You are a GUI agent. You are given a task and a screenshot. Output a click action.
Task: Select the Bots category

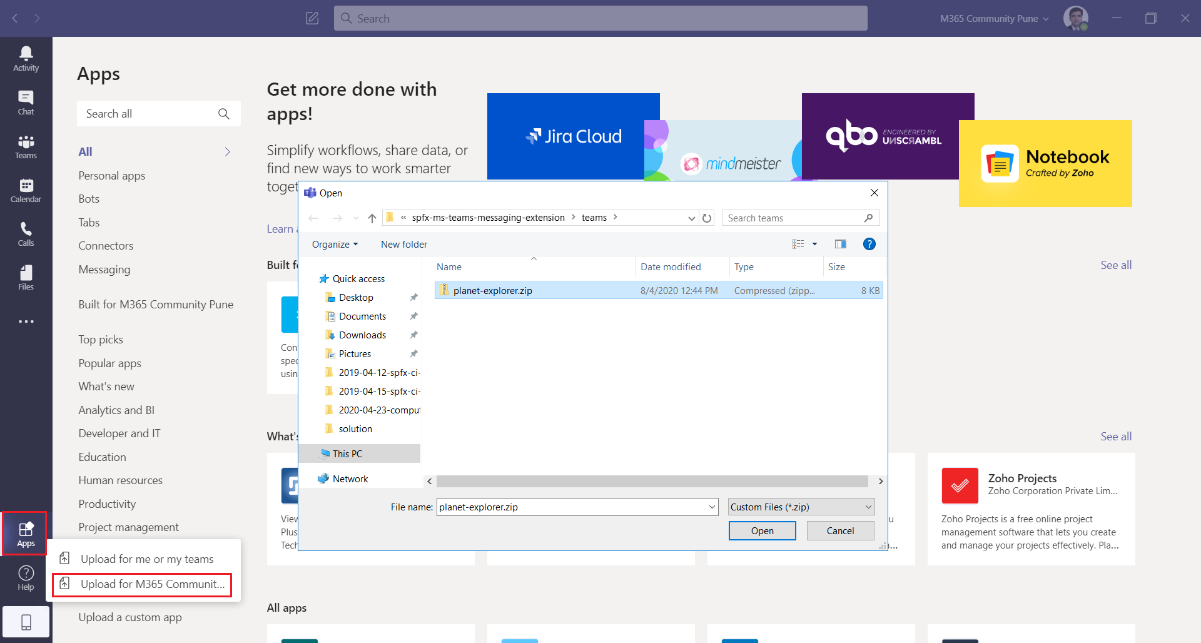[89, 199]
